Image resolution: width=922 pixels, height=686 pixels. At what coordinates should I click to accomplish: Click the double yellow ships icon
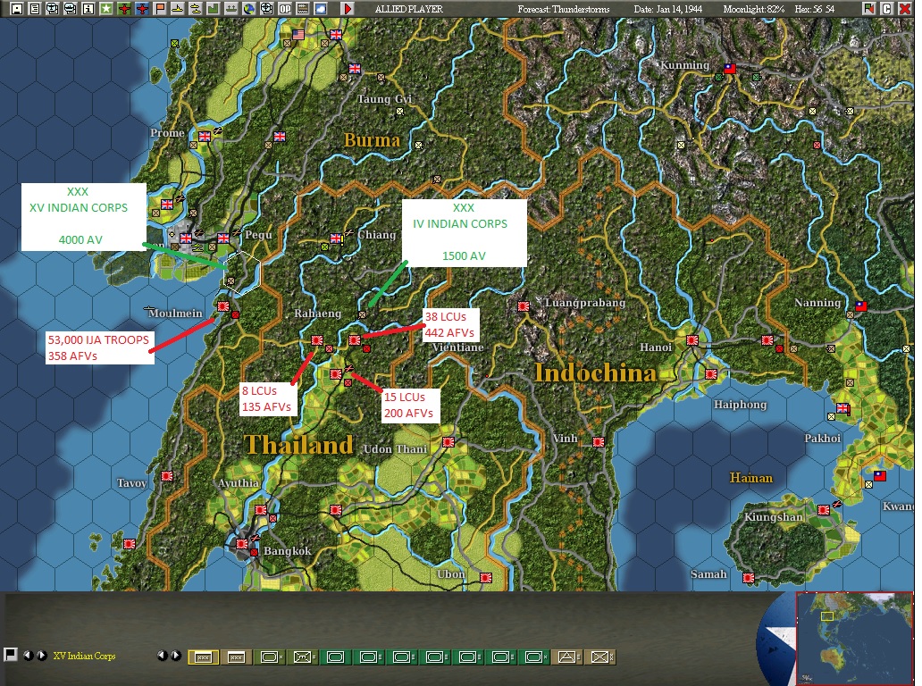click(x=196, y=8)
